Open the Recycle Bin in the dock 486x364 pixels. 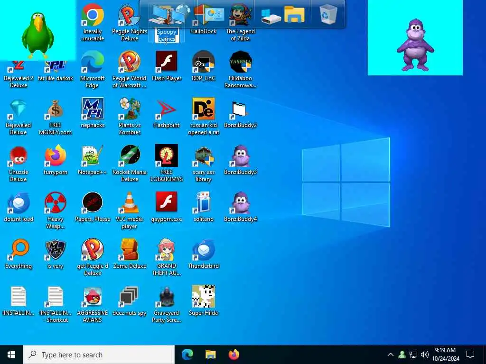328,14
